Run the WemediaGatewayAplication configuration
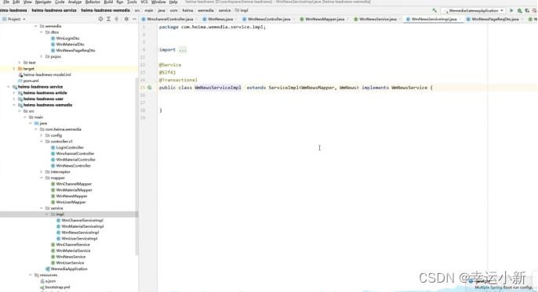 click(x=511, y=11)
